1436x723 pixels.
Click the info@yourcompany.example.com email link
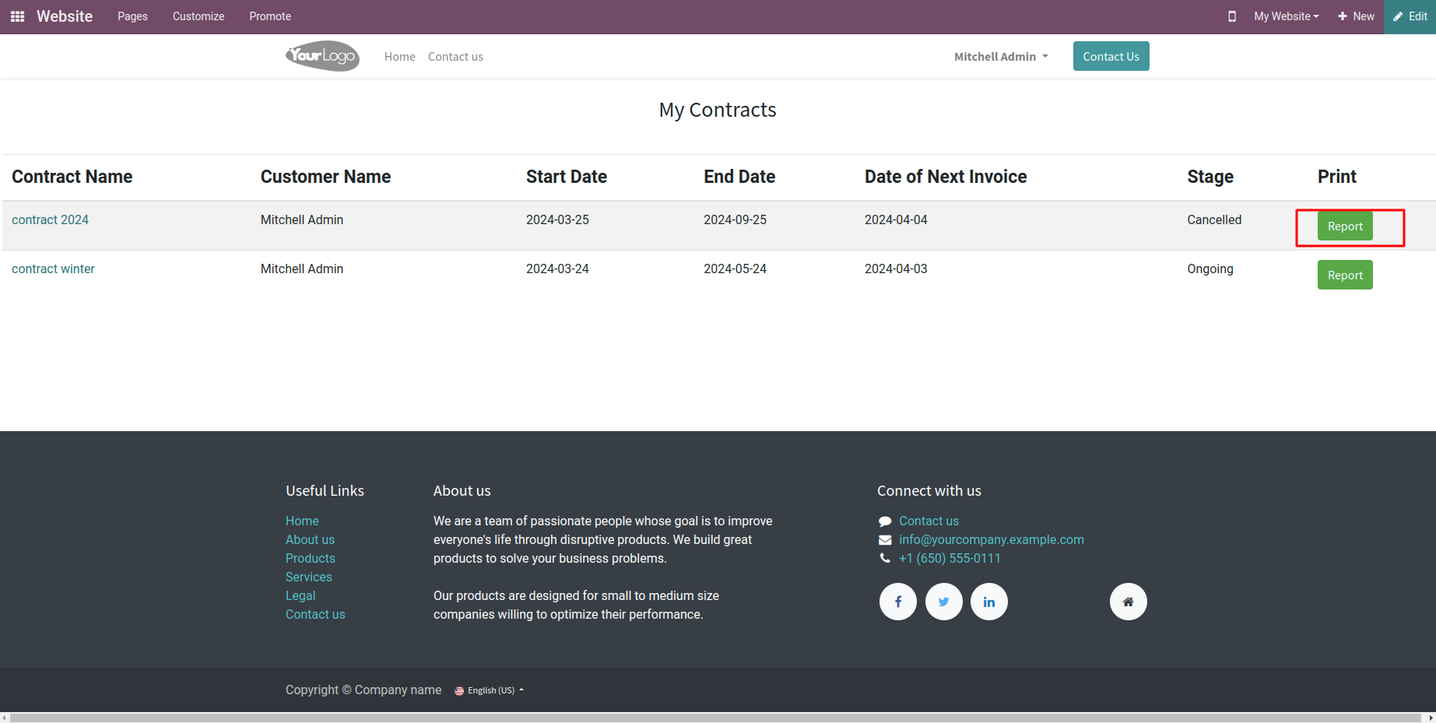[991, 539]
